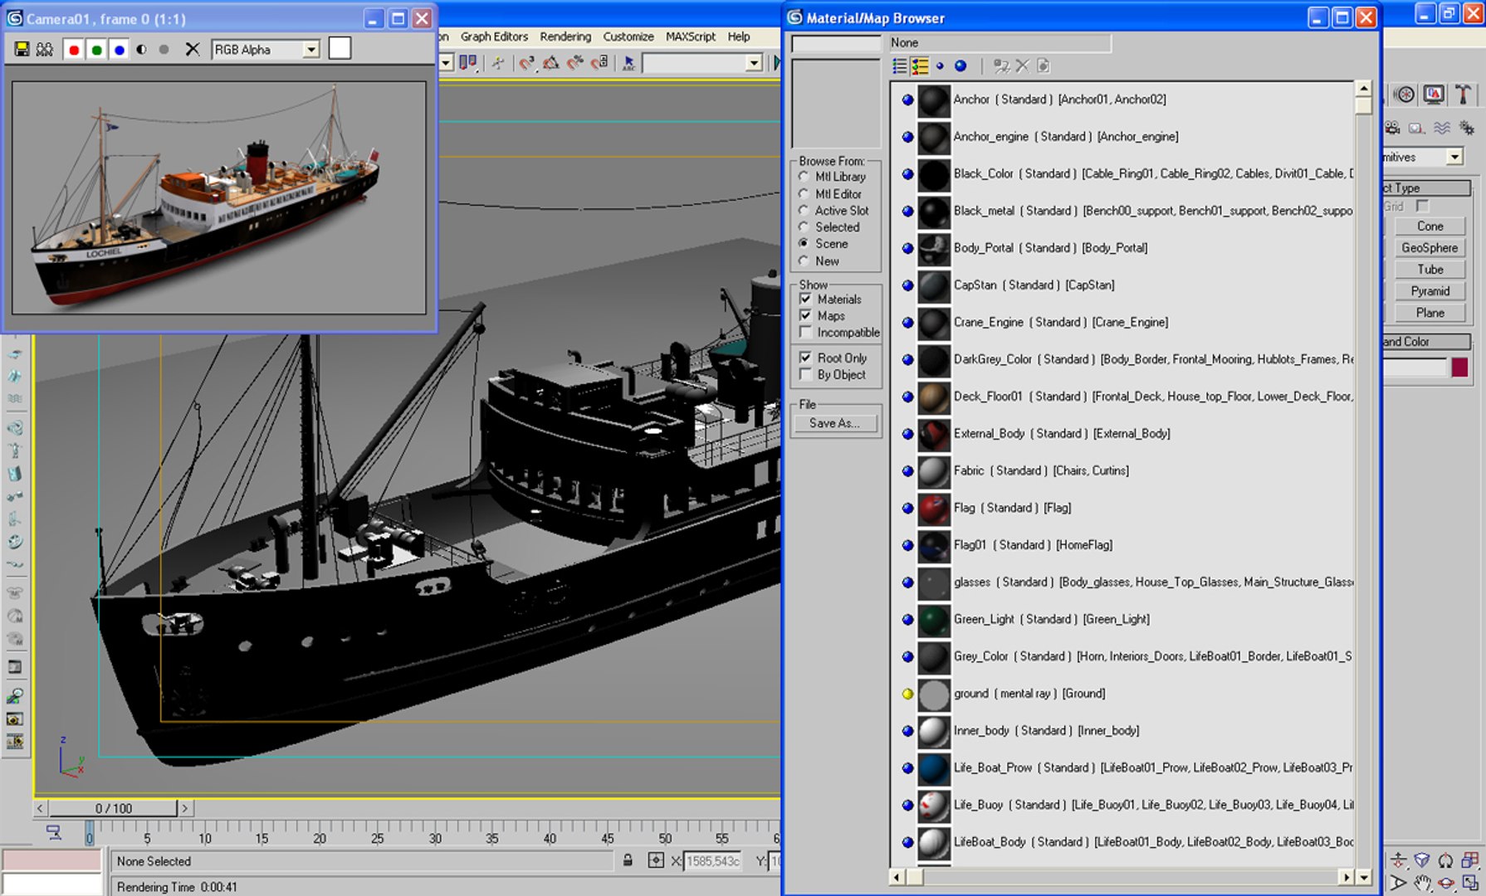Screen dimensions: 1486x896
Task: Choose Active Slot radio option
Action: [804, 211]
